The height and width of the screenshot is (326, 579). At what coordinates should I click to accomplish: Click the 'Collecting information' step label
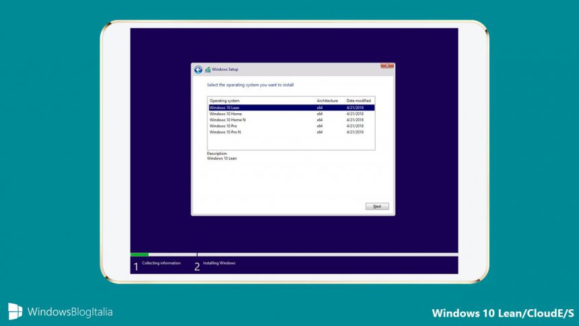pyautogui.click(x=162, y=263)
